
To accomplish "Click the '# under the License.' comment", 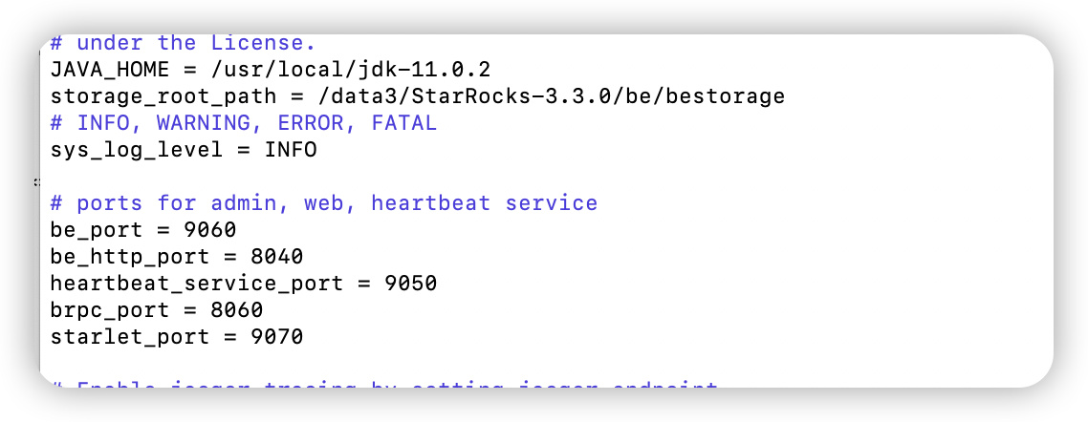I will click(184, 43).
